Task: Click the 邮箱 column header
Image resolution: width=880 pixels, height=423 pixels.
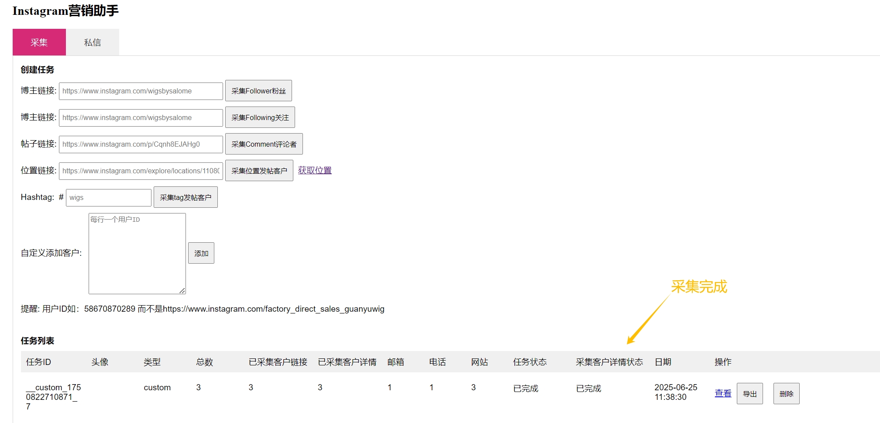Action: tap(396, 362)
